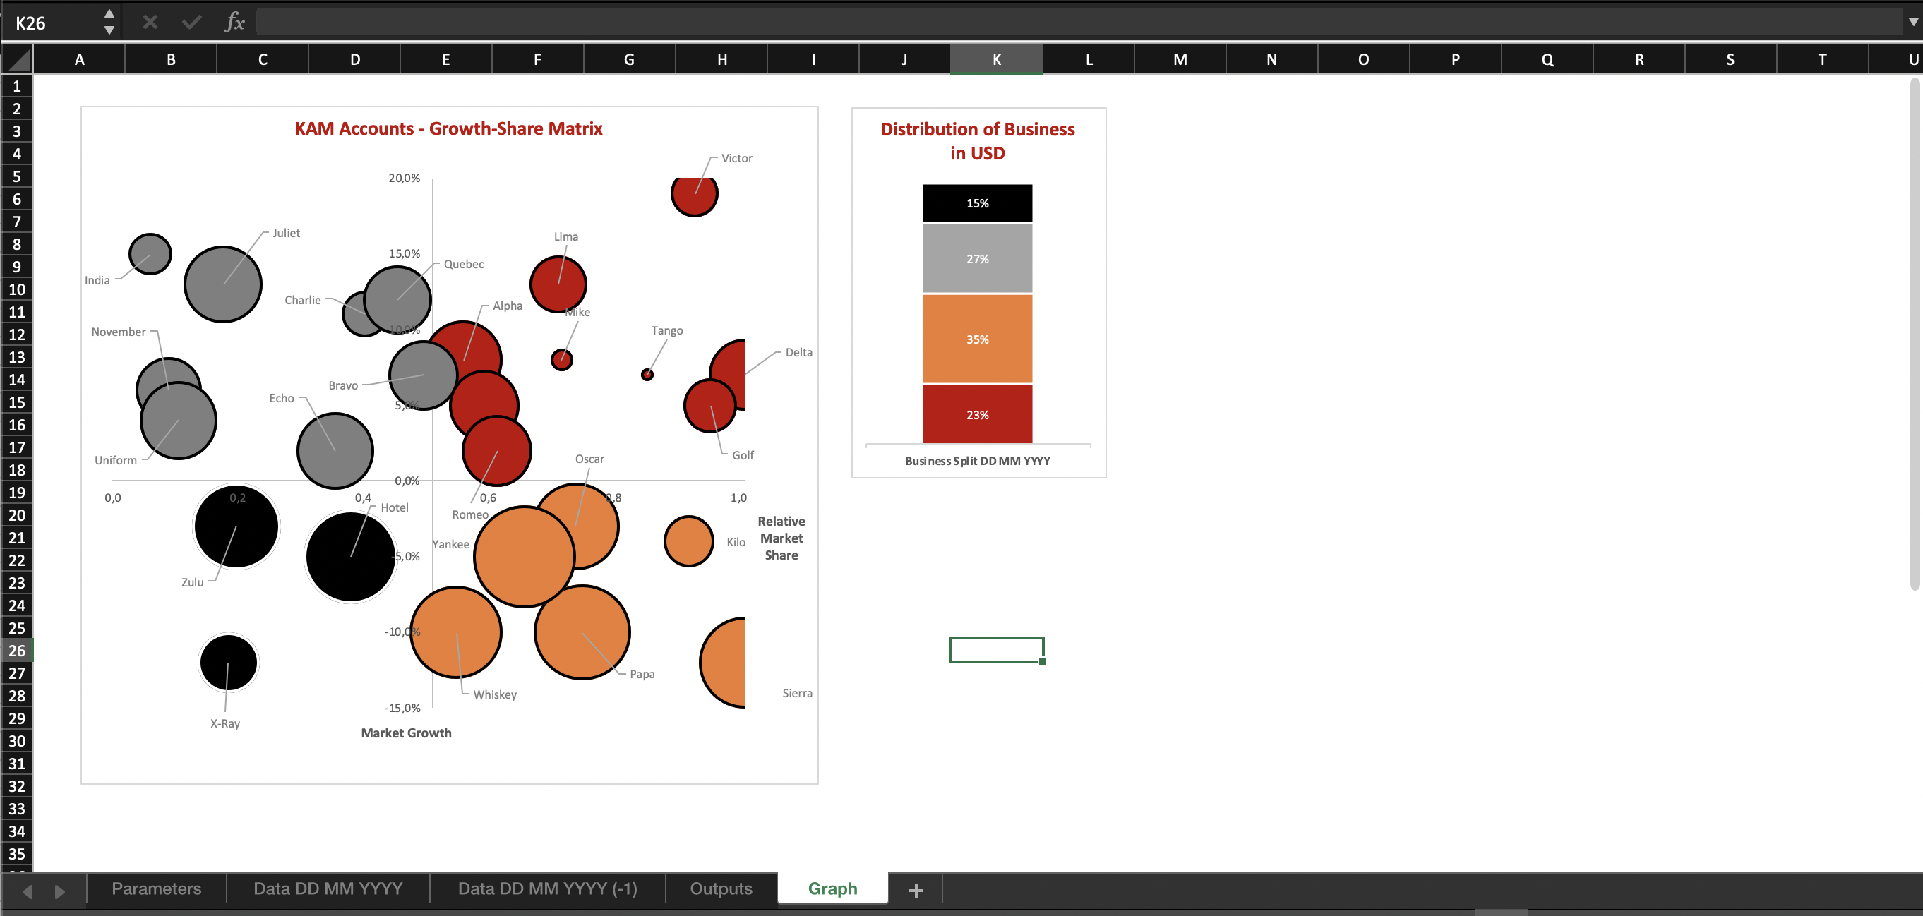Click the cancel entry X icon

pyautogui.click(x=150, y=23)
